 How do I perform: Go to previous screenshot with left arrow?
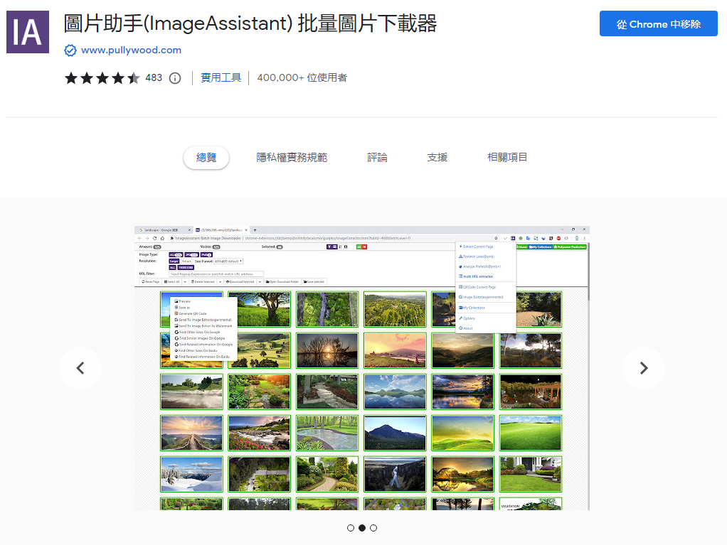(x=80, y=368)
